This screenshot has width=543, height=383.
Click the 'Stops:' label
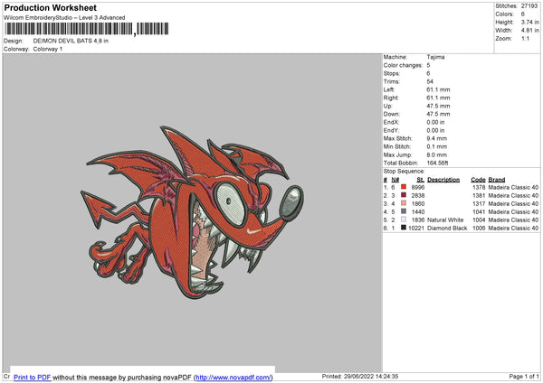click(x=392, y=74)
